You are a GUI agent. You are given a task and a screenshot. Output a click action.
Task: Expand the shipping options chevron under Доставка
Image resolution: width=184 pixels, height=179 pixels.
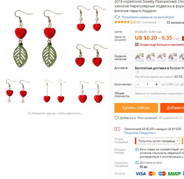tap(137, 72)
